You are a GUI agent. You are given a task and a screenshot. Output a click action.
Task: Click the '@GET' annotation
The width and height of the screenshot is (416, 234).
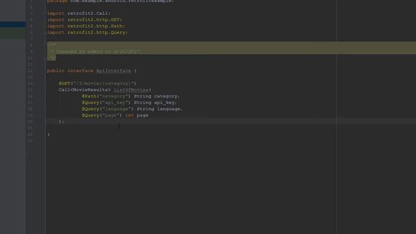(64, 83)
